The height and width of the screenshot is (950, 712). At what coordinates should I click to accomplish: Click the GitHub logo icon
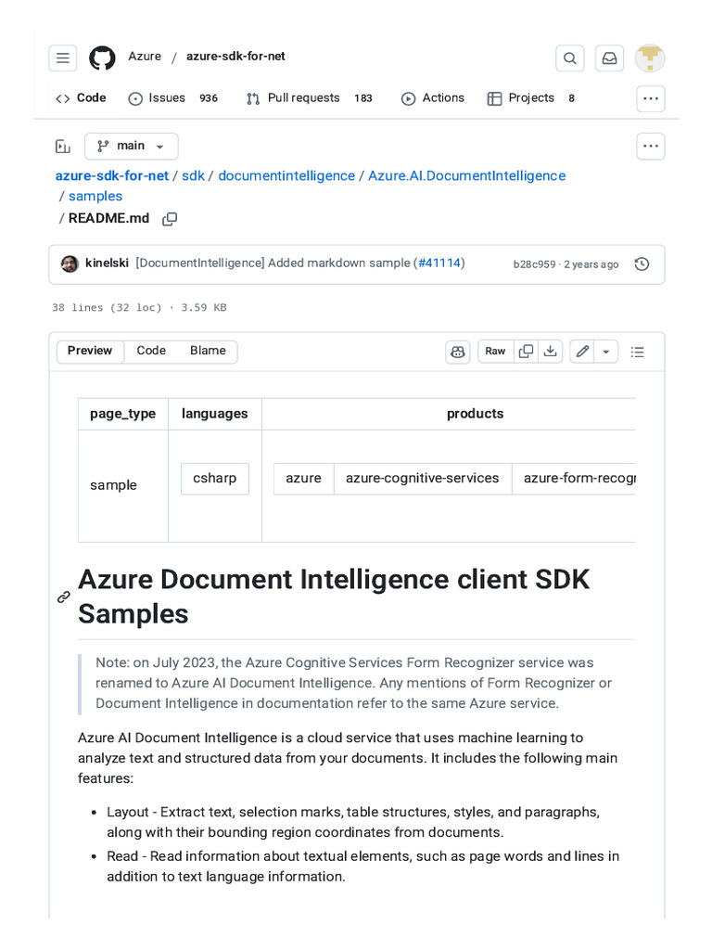(x=102, y=58)
